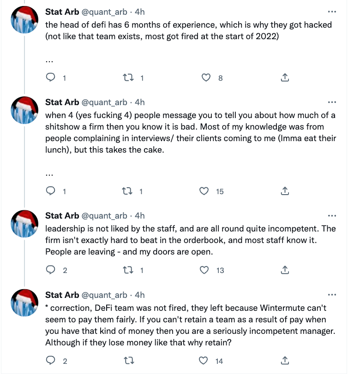Reply to the 'leadership is not liked' tweet
The image size is (348, 374).
(52, 270)
